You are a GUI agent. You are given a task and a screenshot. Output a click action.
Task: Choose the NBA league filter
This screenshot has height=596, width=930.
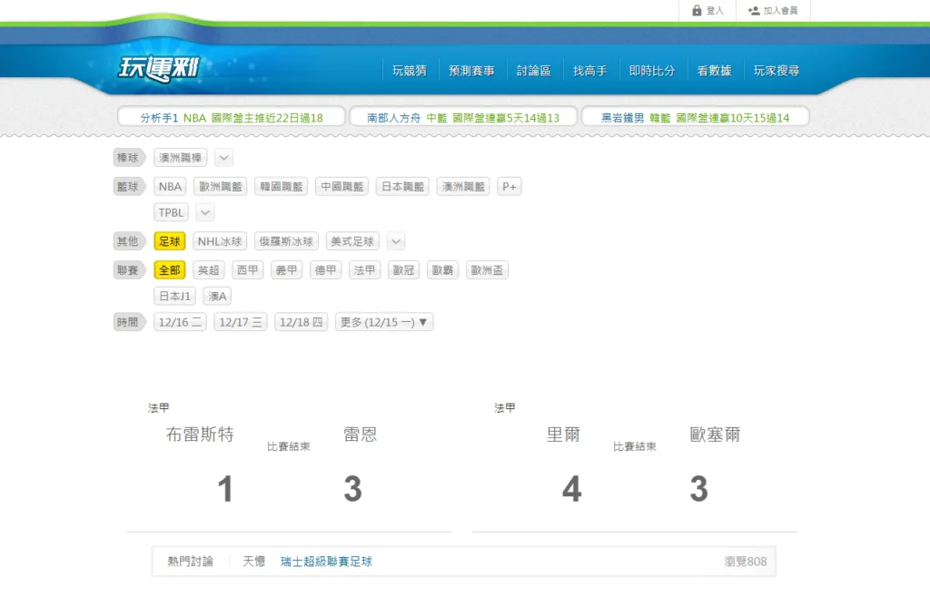(x=170, y=187)
